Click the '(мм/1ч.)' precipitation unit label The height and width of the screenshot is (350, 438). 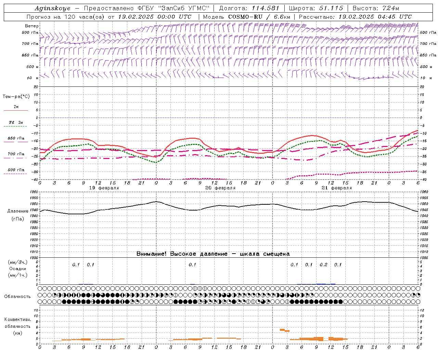(x=17, y=275)
